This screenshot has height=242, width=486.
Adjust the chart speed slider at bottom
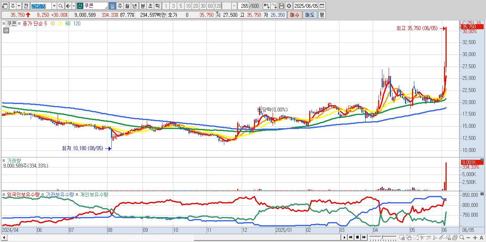click(x=383, y=237)
